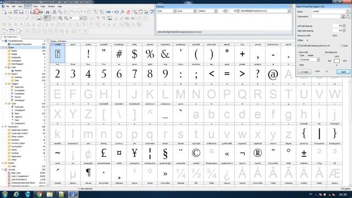Open the Default dropdown in Preview

pos(216,11)
